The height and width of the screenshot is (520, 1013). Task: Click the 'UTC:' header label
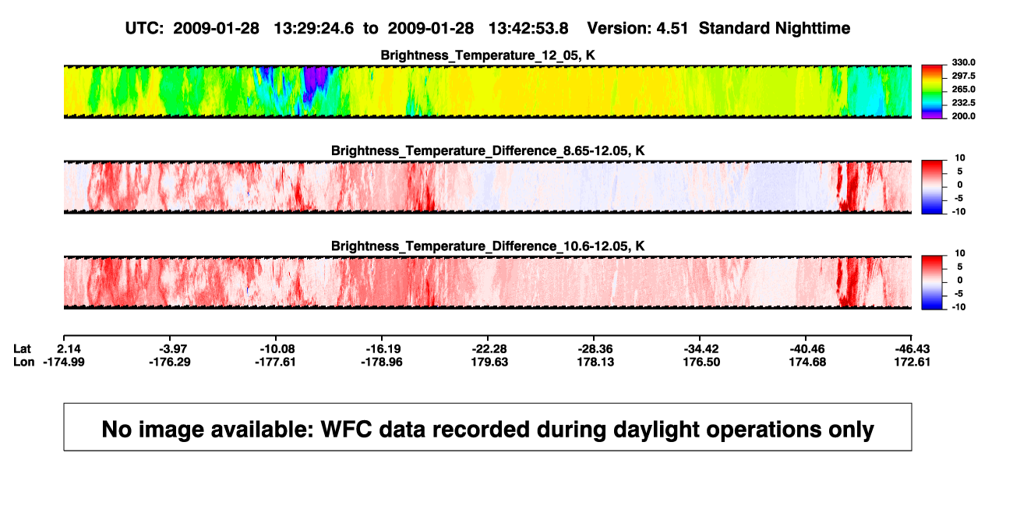pyautogui.click(x=145, y=29)
